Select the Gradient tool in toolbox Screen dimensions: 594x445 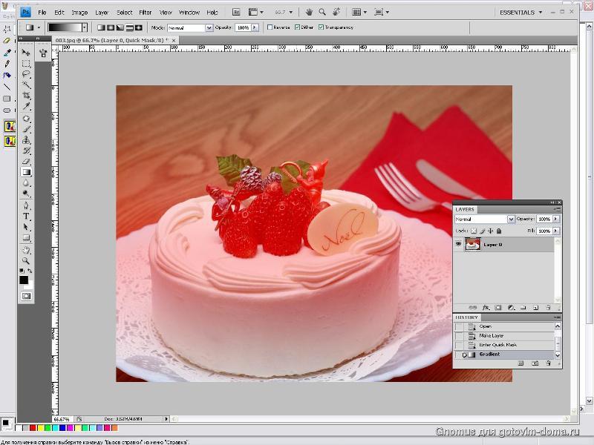coord(26,173)
